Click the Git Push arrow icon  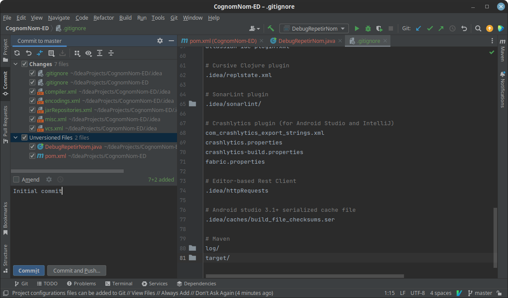click(x=441, y=28)
